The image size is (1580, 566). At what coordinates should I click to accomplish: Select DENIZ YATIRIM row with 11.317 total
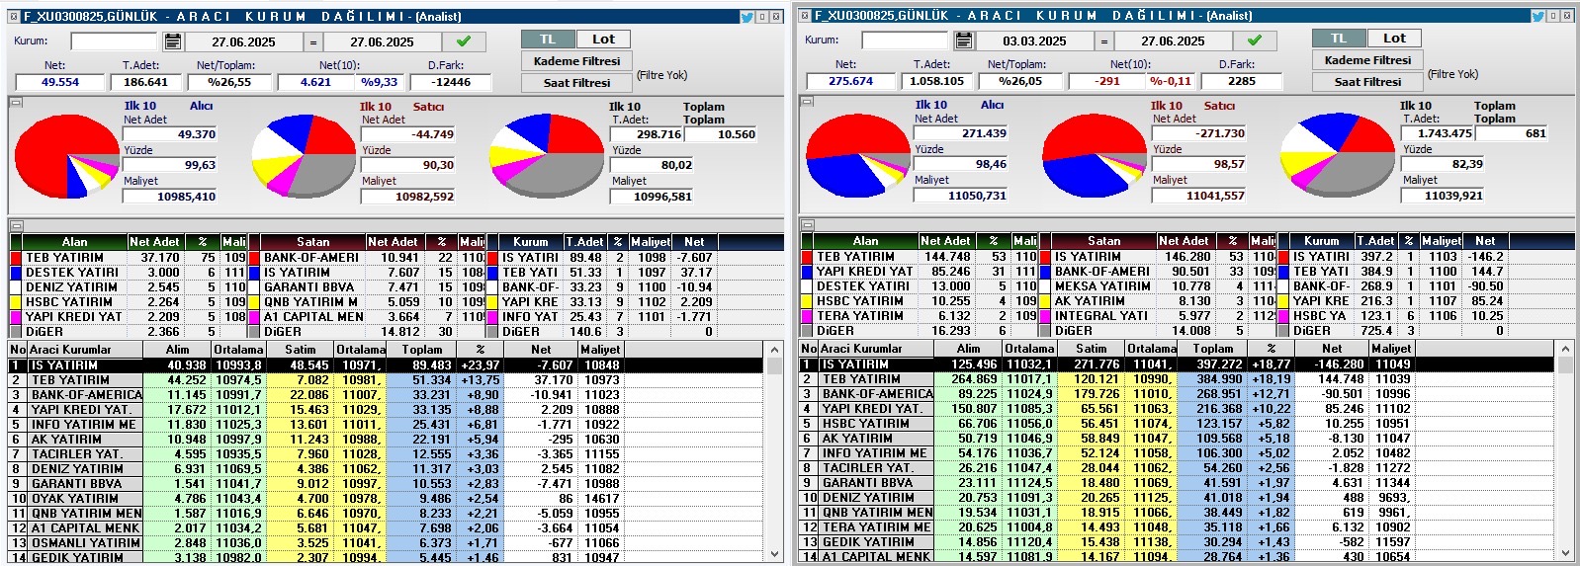[x=386, y=468]
